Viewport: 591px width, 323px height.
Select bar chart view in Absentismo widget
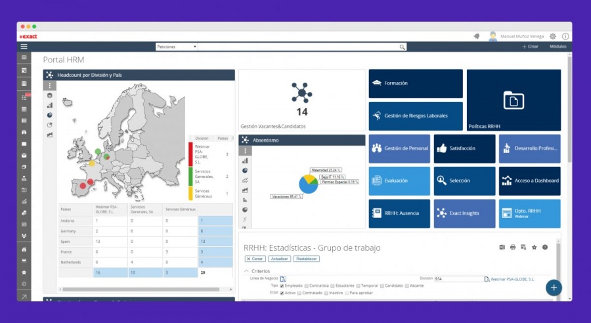pos(245,161)
